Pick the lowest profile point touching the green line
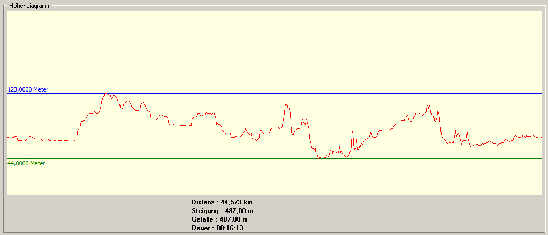 (x=320, y=158)
